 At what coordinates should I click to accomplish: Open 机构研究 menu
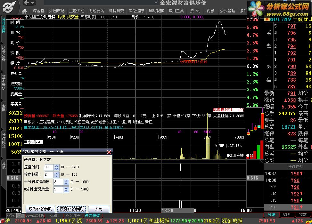pos(116,11)
